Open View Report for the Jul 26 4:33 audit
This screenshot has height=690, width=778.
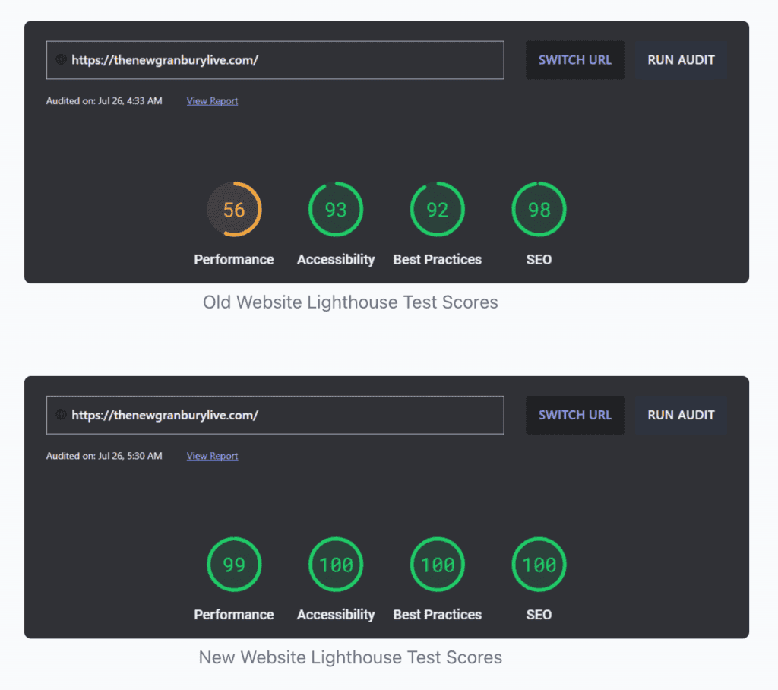coord(211,100)
